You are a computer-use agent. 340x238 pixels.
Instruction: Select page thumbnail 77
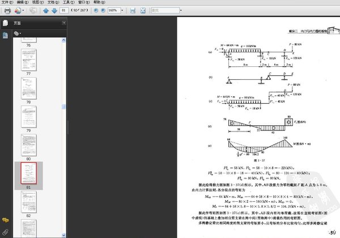click(29, 60)
